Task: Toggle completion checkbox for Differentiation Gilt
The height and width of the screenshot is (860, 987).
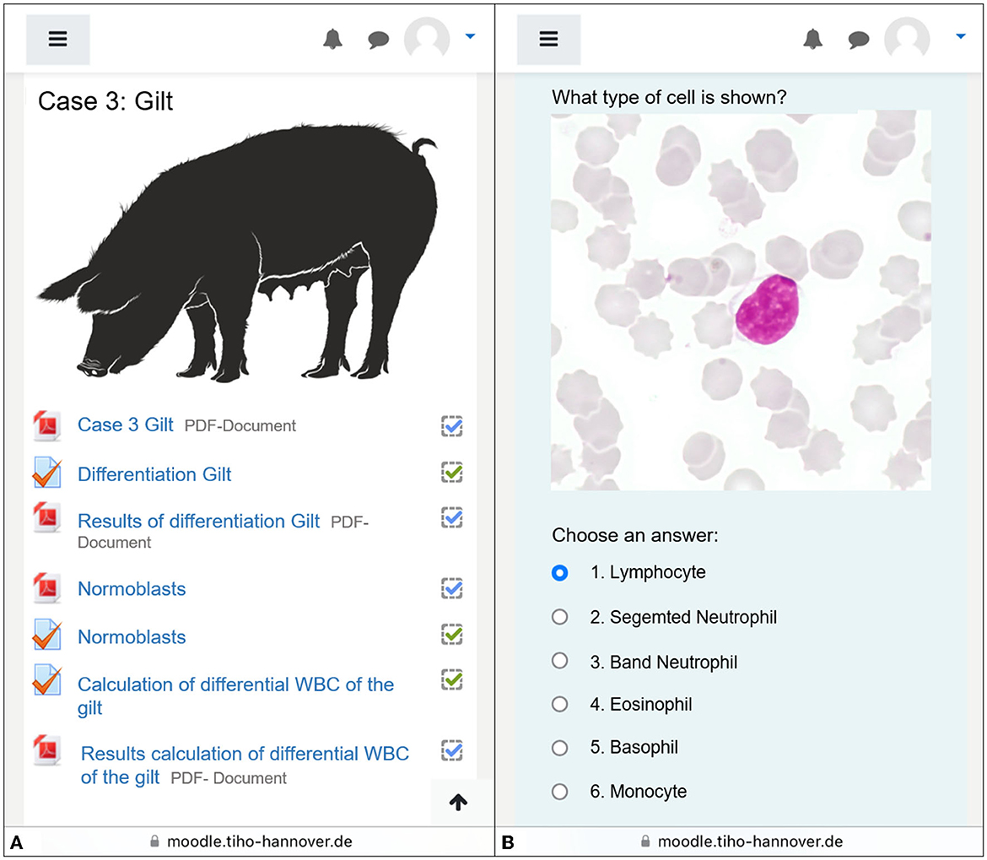Action: [x=452, y=472]
